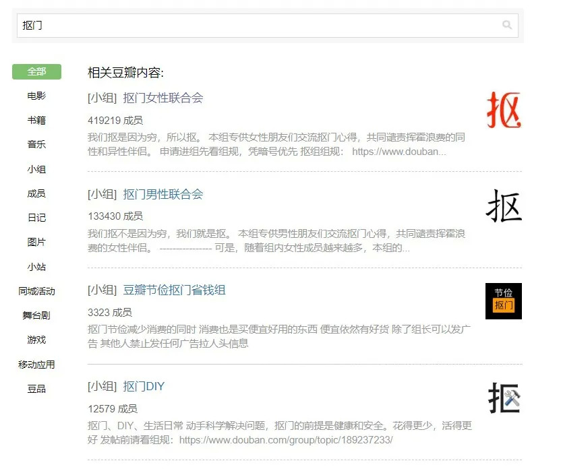The width and height of the screenshot is (561, 469).
Task: Filter results by 日记
Action: pyautogui.click(x=36, y=218)
